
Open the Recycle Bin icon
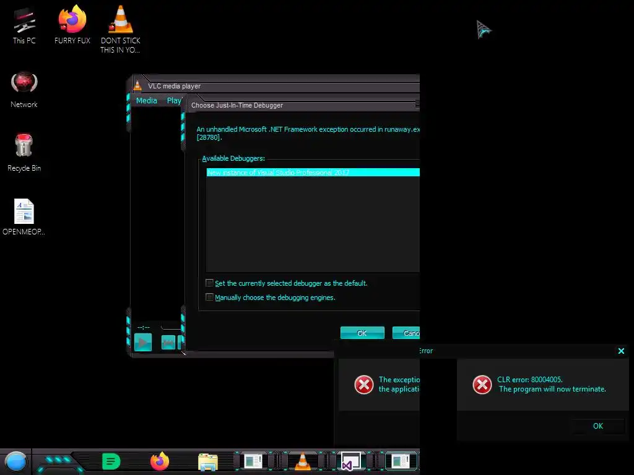point(24,153)
